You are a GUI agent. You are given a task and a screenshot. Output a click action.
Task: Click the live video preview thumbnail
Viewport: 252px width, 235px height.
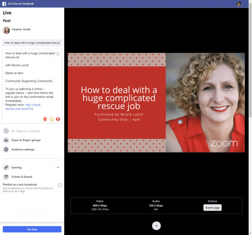pyautogui.click(x=156, y=102)
